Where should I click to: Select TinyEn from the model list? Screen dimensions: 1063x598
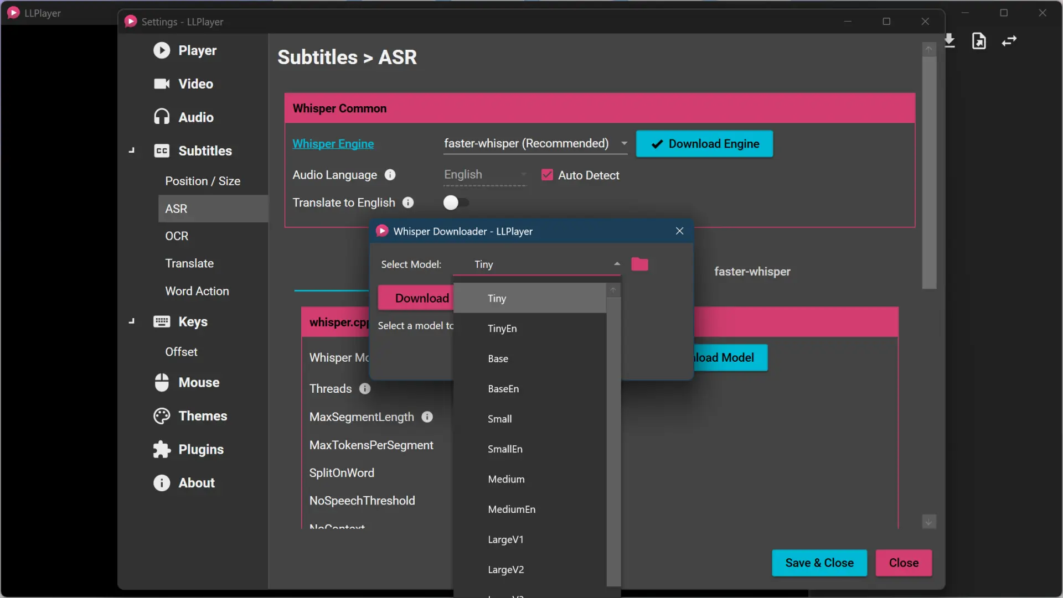tap(530, 329)
